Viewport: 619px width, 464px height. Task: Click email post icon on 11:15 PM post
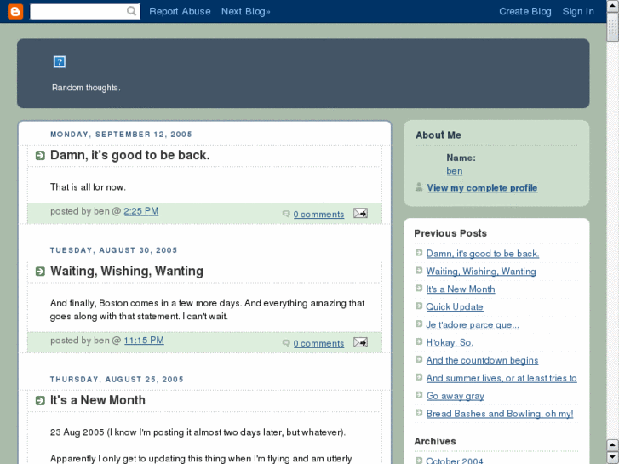point(360,342)
